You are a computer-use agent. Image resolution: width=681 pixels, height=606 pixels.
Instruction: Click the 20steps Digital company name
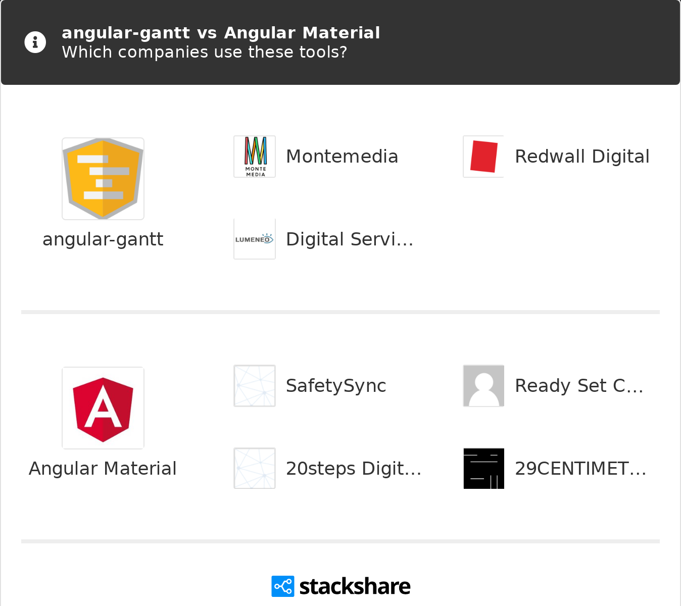353,468
